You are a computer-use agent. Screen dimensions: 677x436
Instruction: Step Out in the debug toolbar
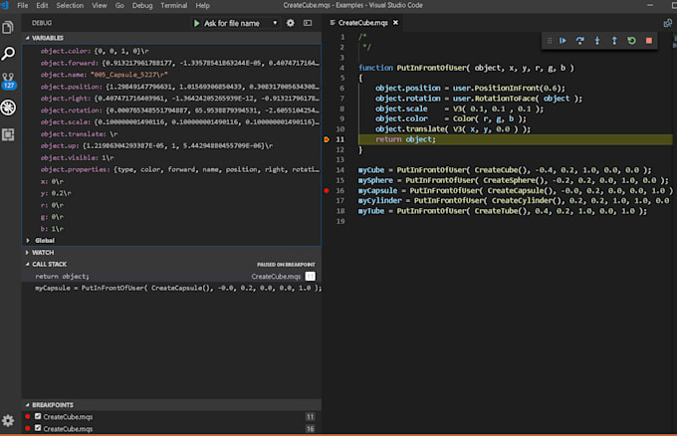pos(614,41)
